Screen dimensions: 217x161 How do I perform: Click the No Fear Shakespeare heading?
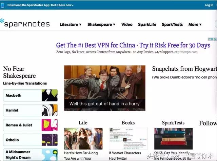point(19,72)
